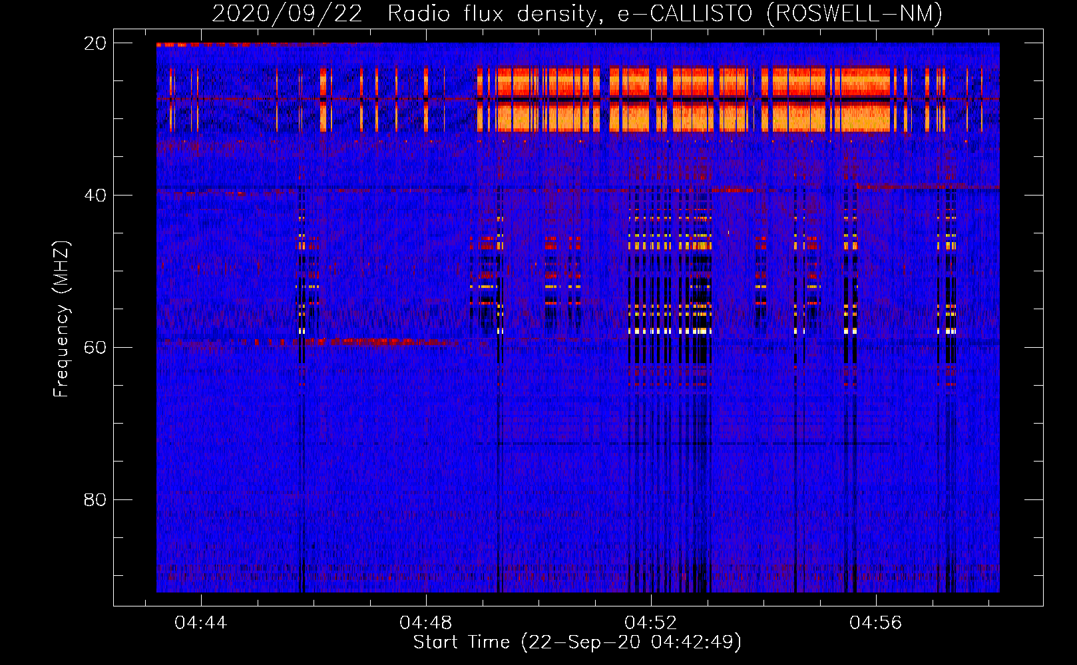Image resolution: width=1077 pixels, height=665 pixels.
Task: Click the y-axis tick label '40'
Action: [x=95, y=196]
